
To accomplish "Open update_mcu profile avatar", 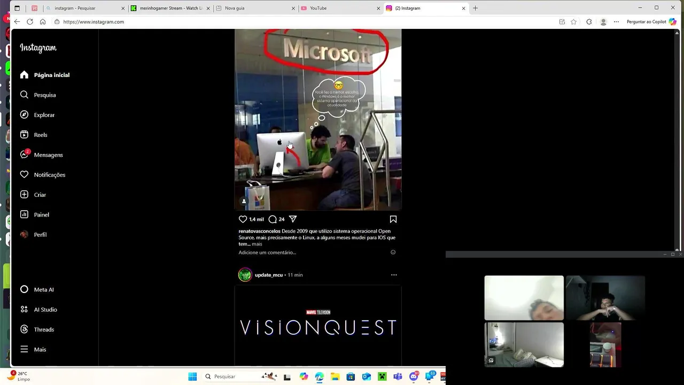I will coord(245,275).
